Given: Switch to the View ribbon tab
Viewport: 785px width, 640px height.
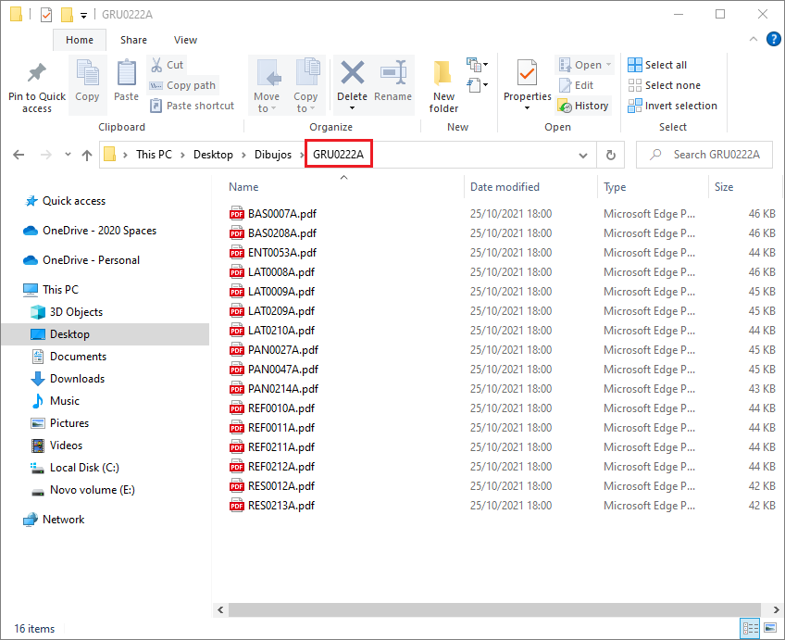Looking at the screenshot, I should (185, 40).
